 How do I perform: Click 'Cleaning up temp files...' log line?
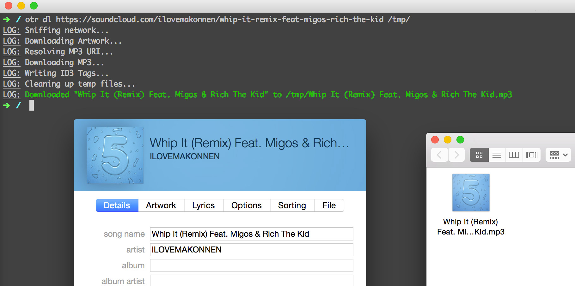(80, 84)
